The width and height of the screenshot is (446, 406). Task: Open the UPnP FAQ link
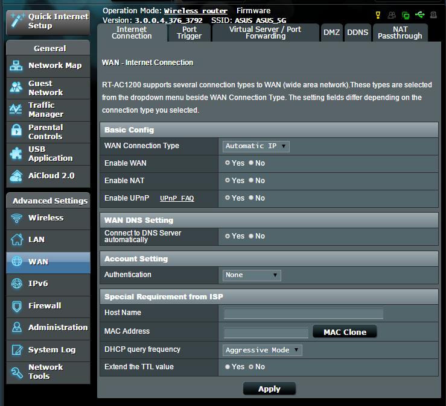pos(177,198)
